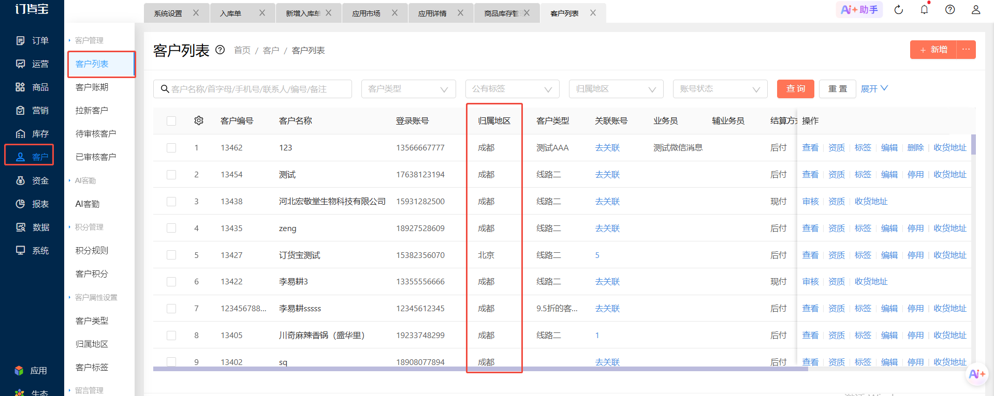Image resolution: width=994 pixels, height=396 pixels.
Task: Open the 商品 sidebar module
Action: pyautogui.click(x=32, y=87)
